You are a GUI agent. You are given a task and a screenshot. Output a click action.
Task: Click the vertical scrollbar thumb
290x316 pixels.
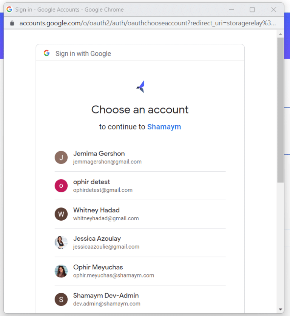(280, 110)
